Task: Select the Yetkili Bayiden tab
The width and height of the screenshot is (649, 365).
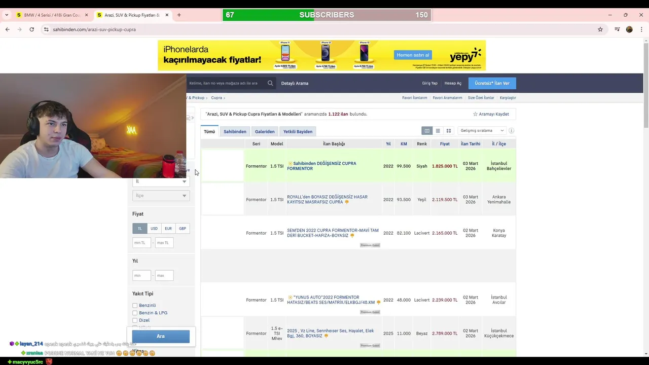Action: tap(298, 131)
